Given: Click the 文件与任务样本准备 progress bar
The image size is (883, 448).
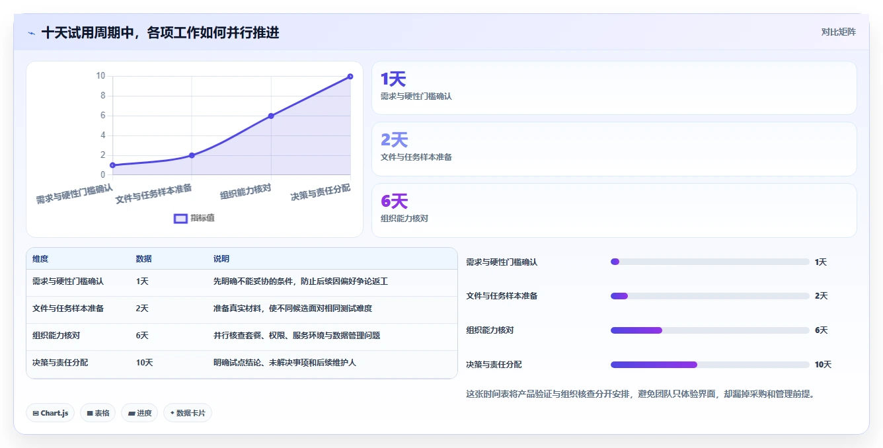Looking at the screenshot, I should click(x=710, y=296).
